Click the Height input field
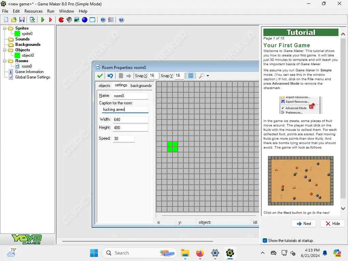This screenshot has width=348, height=261. point(130,128)
